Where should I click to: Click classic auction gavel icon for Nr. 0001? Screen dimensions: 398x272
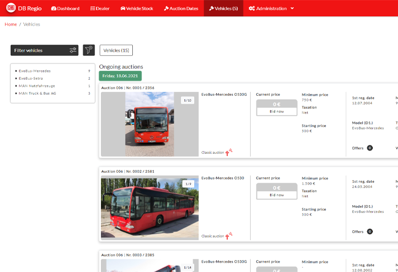coord(229,152)
